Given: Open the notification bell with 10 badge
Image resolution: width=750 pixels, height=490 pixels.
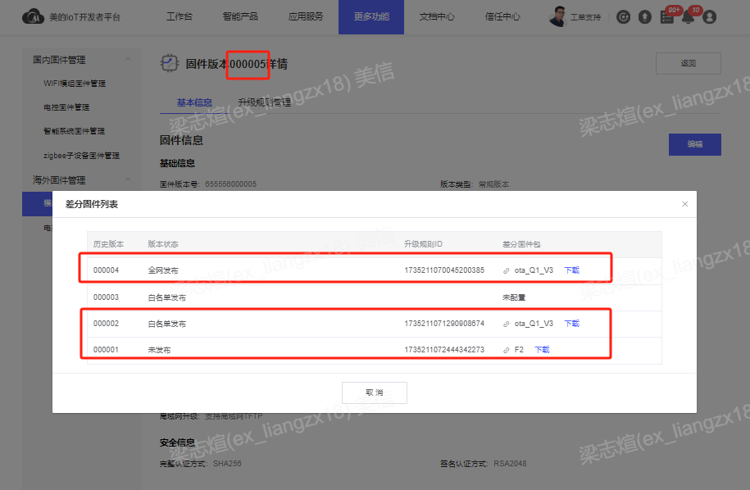Looking at the screenshot, I should pos(688,17).
